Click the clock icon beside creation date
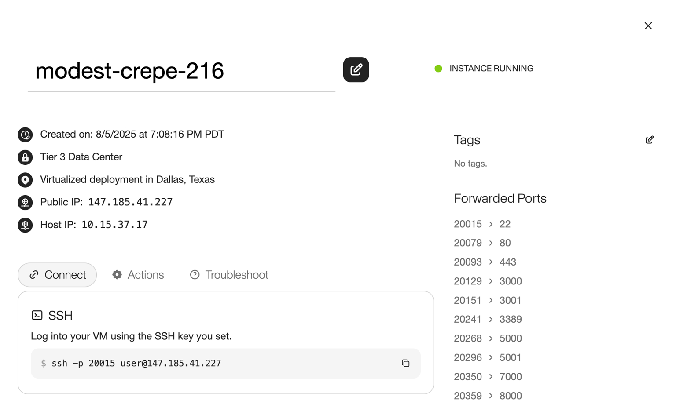Screen dimensions: 676x404 tap(25, 135)
